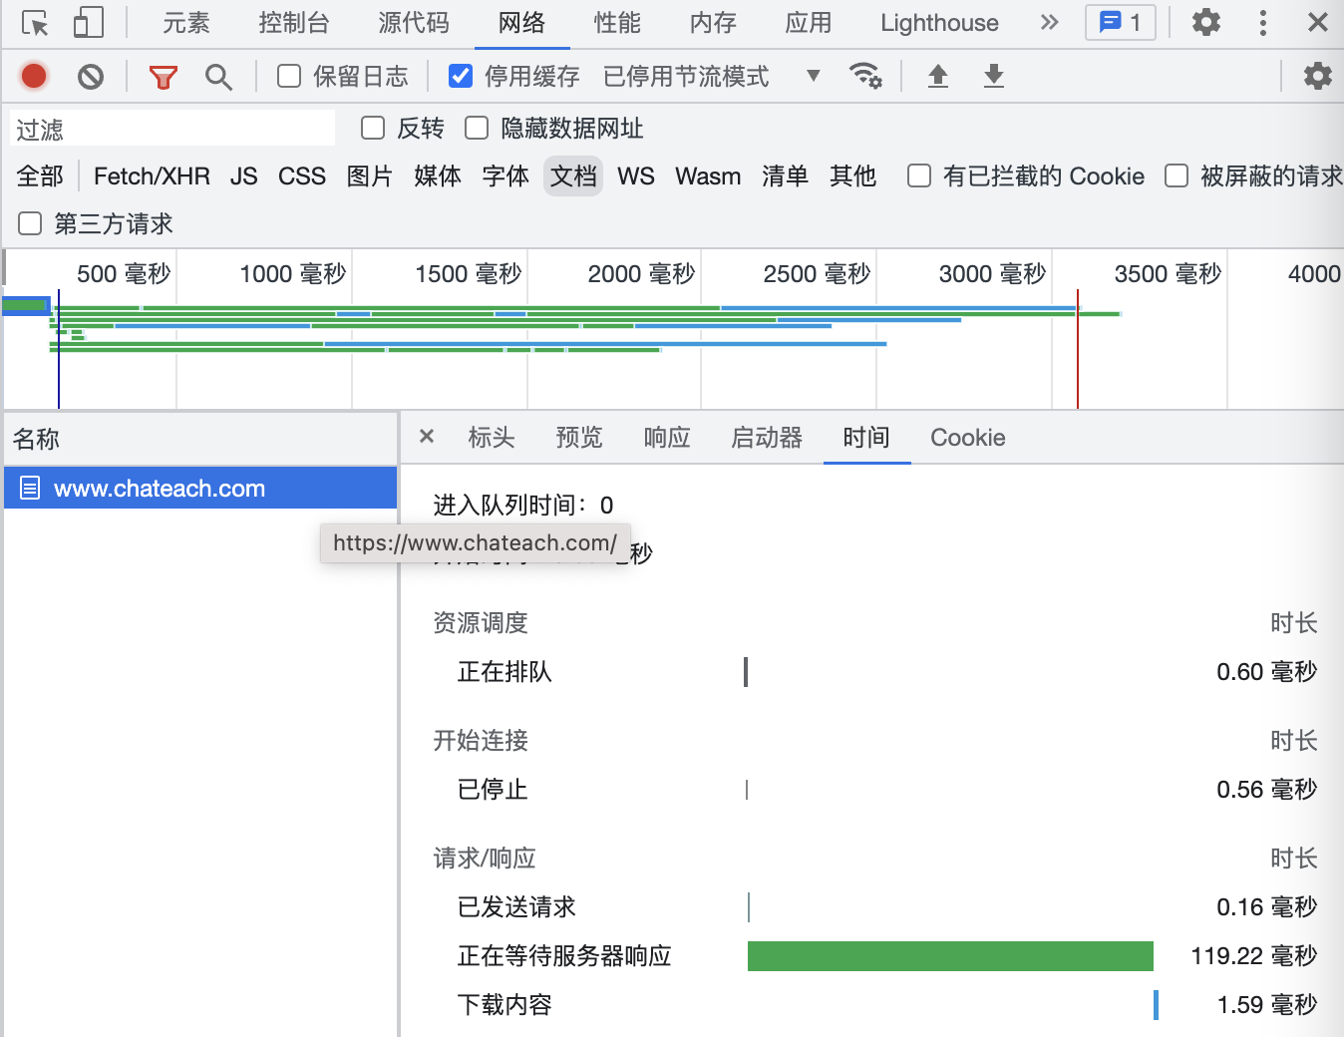
Task: Filter requests by CSS type
Action: click(x=302, y=176)
